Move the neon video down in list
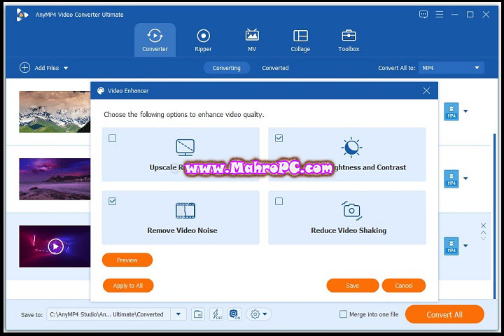The height and width of the screenshot is (336, 504). click(x=483, y=238)
